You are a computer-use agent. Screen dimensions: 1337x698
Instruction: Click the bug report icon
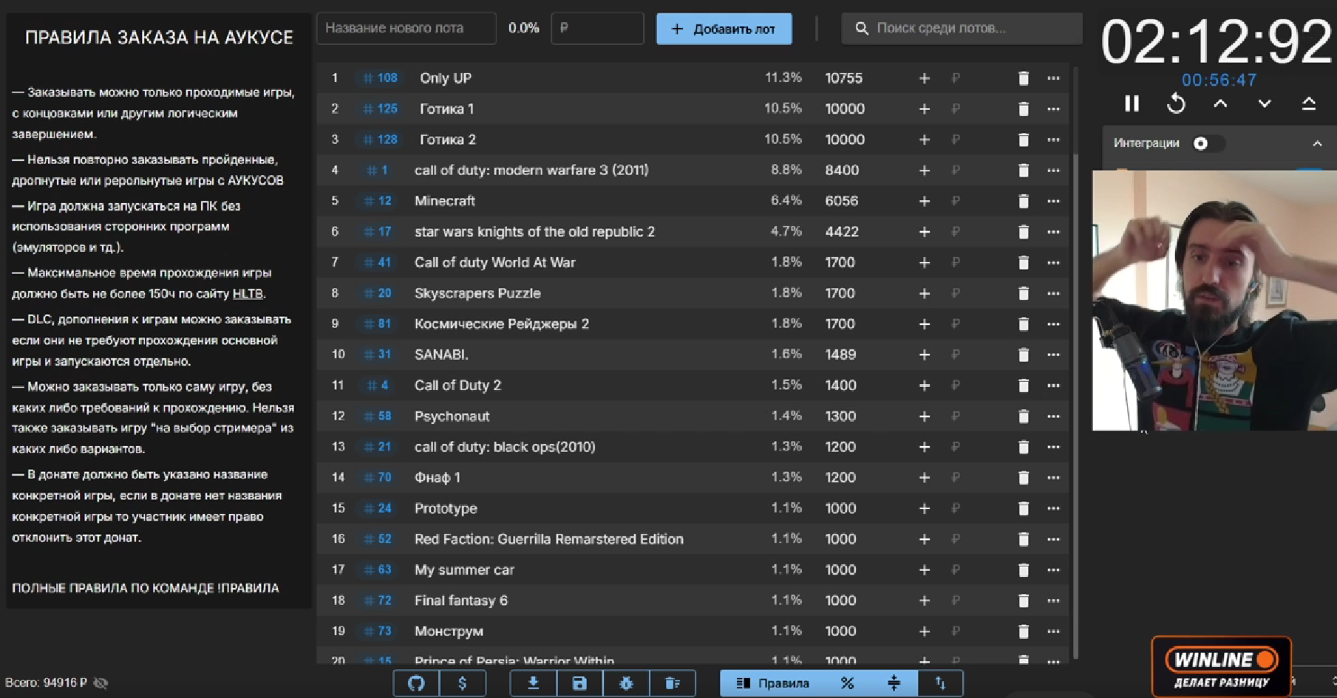click(x=626, y=683)
